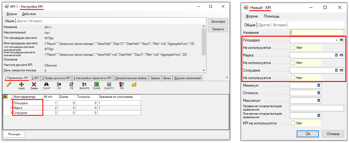
Task: Click the Ctrl+F11 list view icon
Action: (x=109, y=84)
